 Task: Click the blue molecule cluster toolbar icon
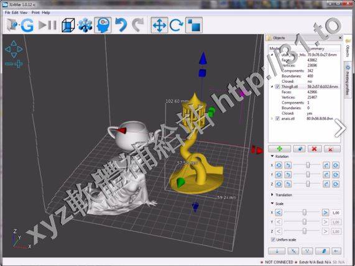pos(85,25)
